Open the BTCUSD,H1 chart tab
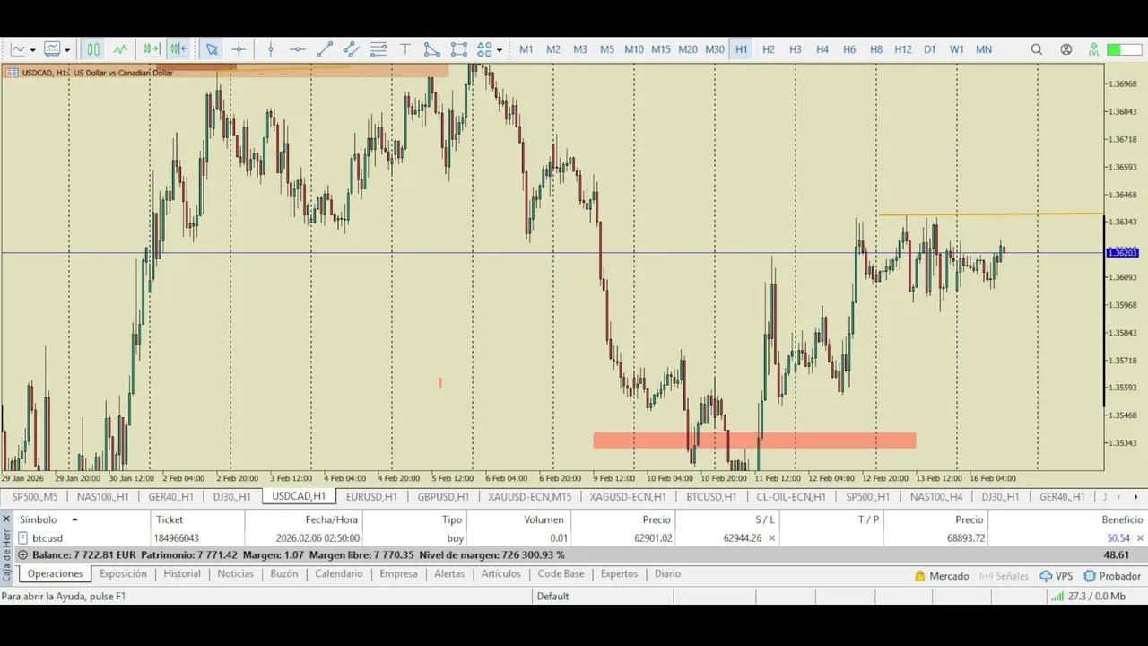 pyautogui.click(x=711, y=497)
